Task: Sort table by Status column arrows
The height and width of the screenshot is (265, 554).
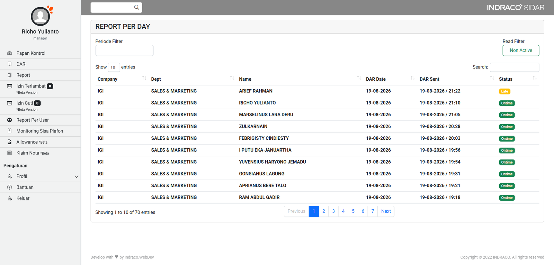Action: 535,78
